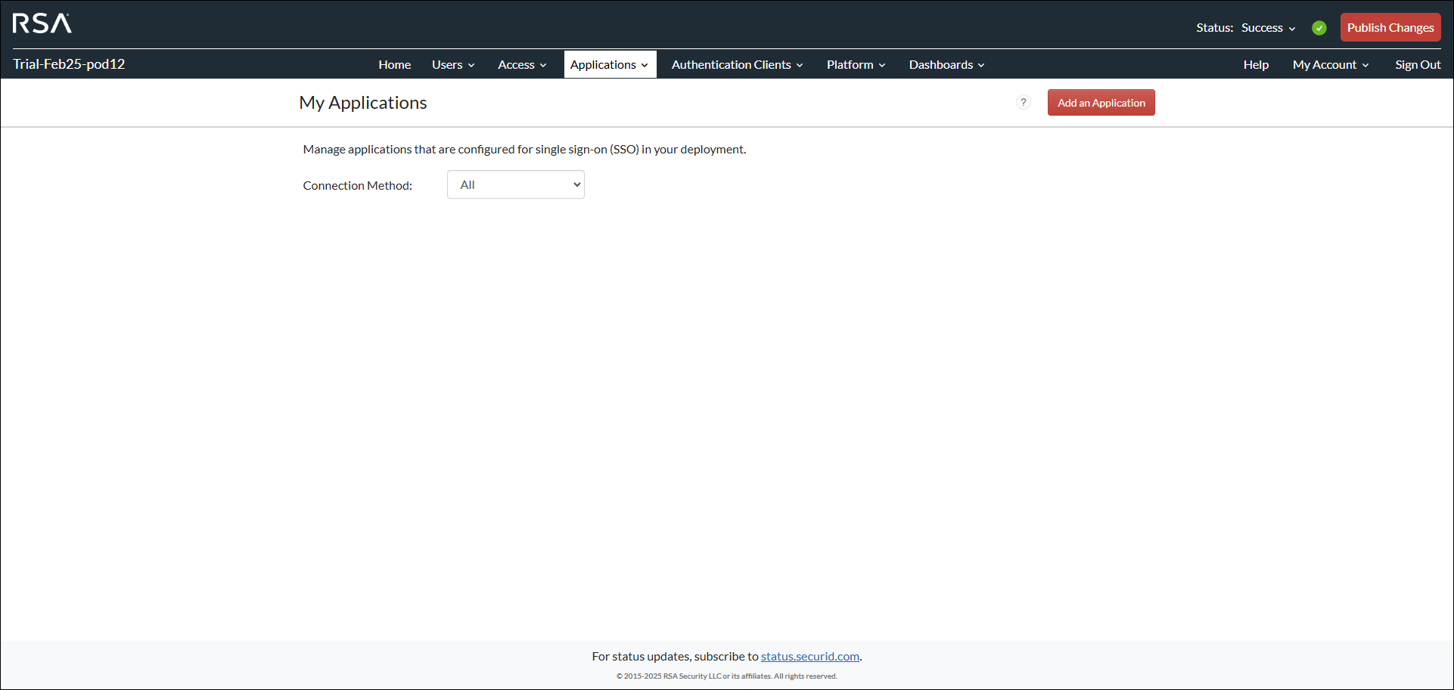The height and width of the screenshot is (690, 1454).
Task: Switch to the Home tab
Action: click(x=394, y=64)
